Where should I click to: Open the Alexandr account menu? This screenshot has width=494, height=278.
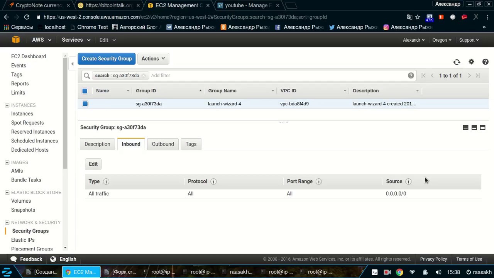414,40
